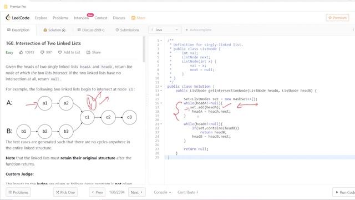Click node b3 in the diagram

pos(66,131)
